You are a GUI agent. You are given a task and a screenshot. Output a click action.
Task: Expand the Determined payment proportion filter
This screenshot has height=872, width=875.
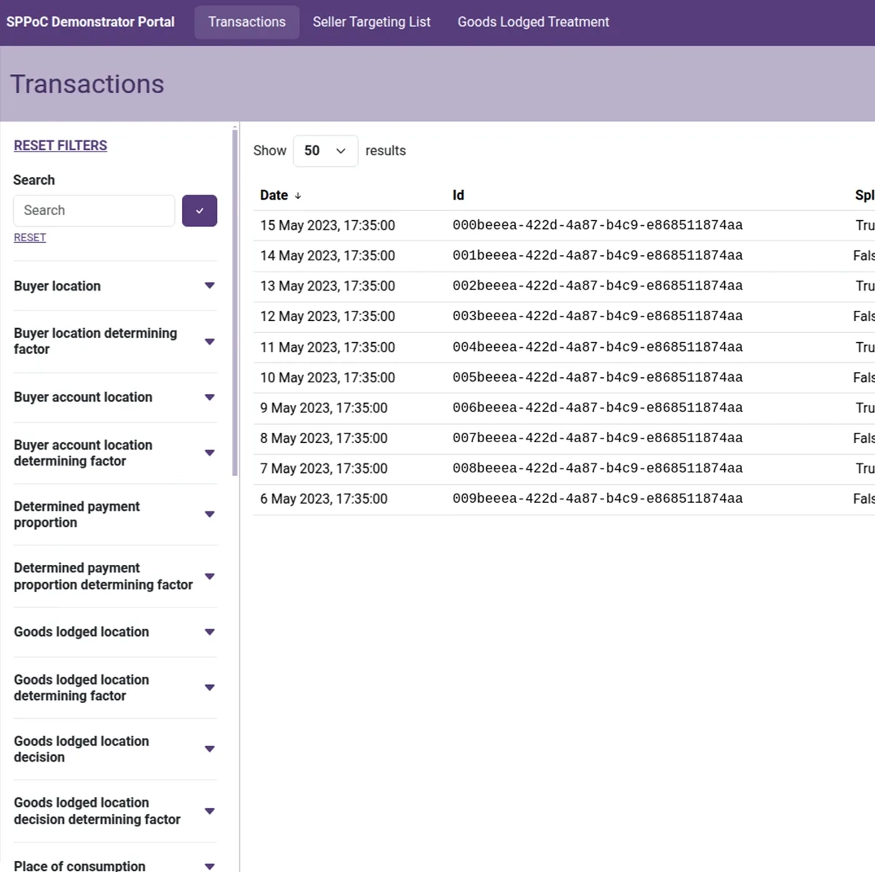tap(209, 514)
